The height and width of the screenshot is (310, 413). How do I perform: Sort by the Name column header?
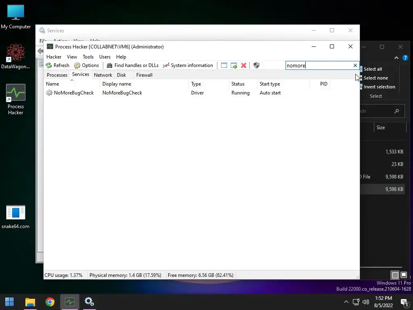[x=72, y=84]
